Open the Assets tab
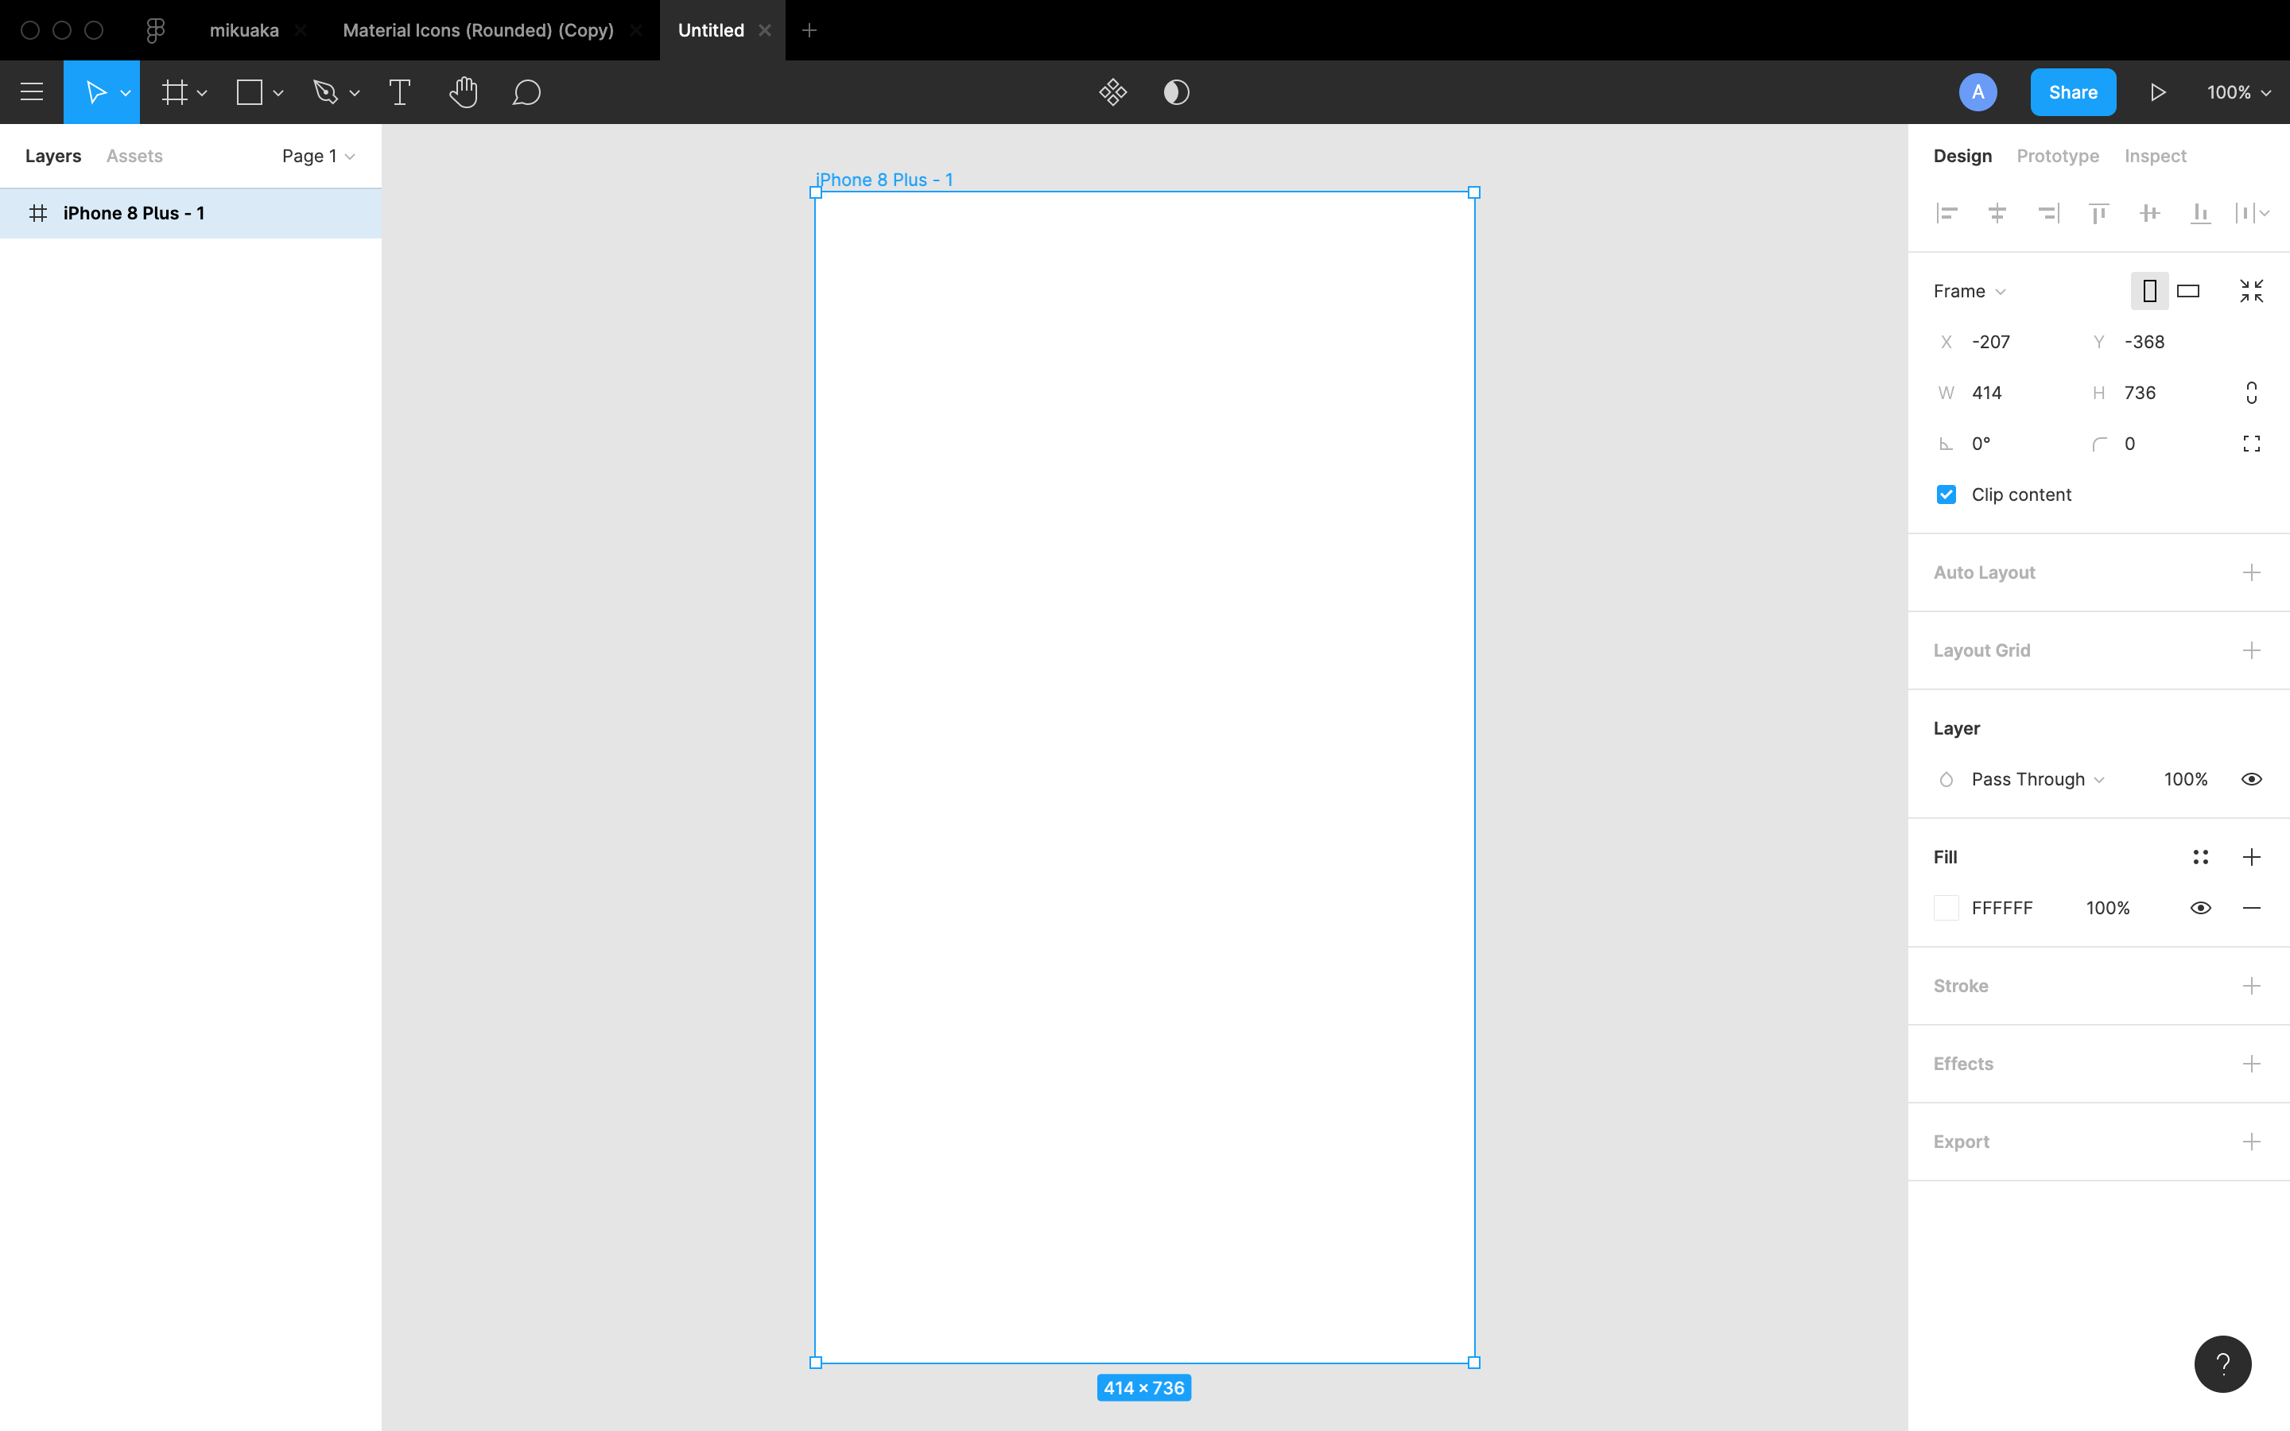The width and height of the screenshot is (2290, 1431). point(134,156)
